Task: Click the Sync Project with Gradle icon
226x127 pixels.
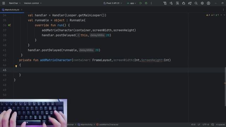Action: point(190,3)
